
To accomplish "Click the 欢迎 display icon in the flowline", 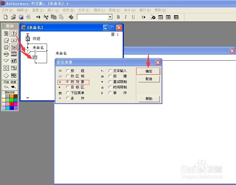I will coord(28,39).
